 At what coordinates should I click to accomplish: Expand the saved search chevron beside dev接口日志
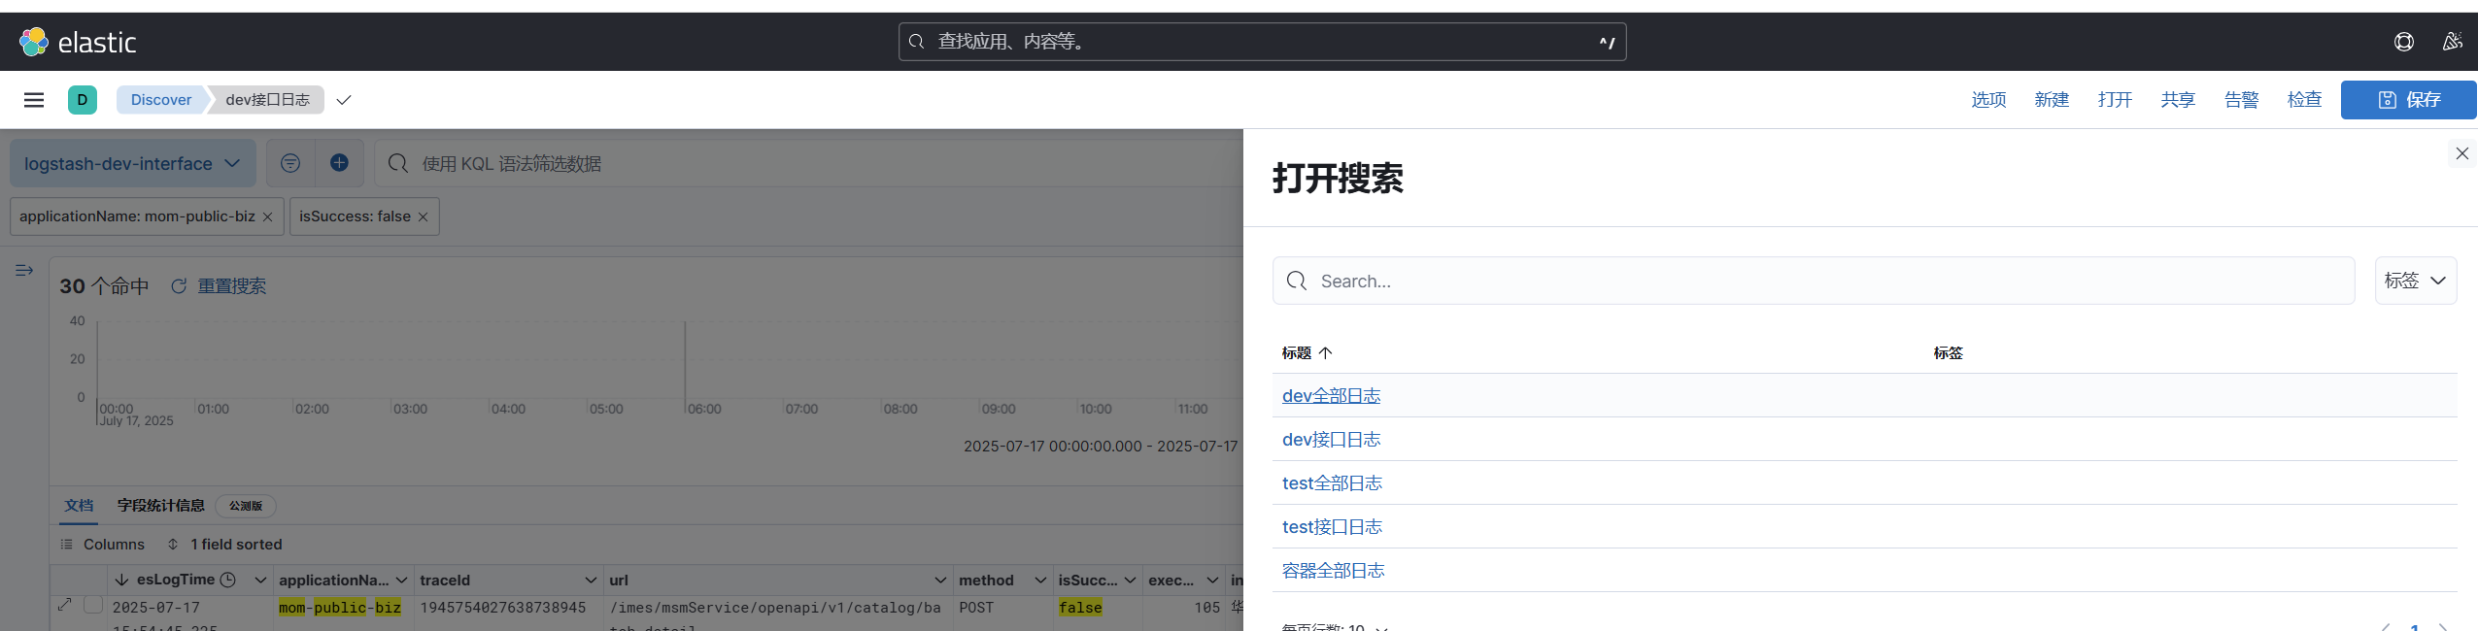[x=344, y=100]
